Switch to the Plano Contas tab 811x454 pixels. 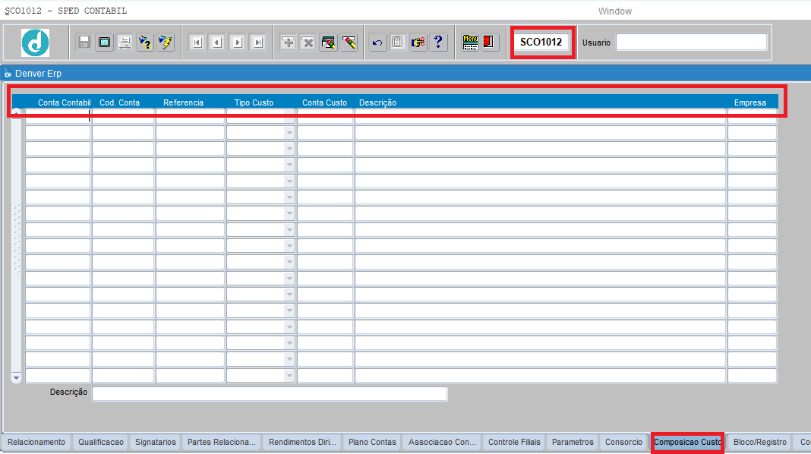point(372,443)
